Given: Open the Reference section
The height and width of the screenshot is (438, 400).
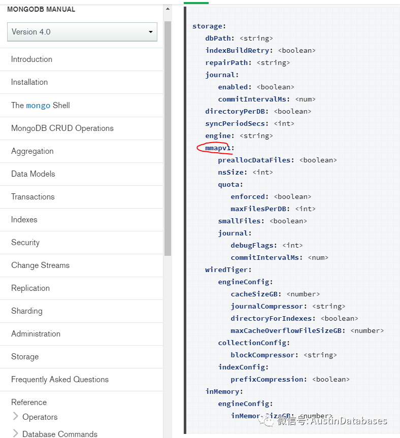Looking at the screenshot, I should click(x=29, y=402).
